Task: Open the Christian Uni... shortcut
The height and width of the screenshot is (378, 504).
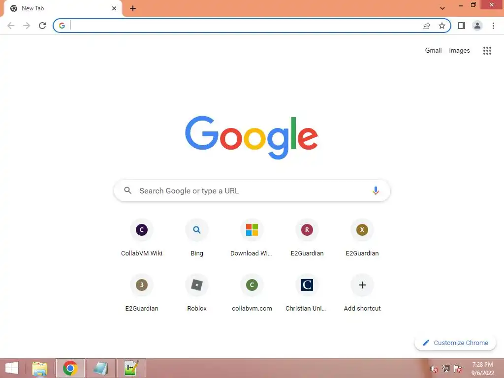Action: pos(307,293)
